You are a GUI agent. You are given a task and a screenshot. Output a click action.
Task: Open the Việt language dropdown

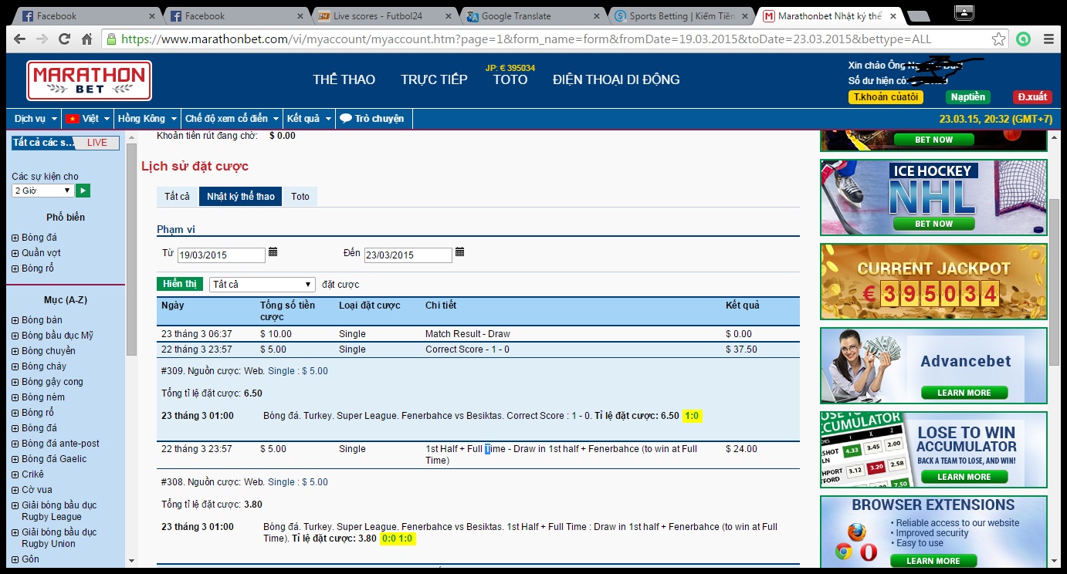pyautogui.click(x=88, y=119)
